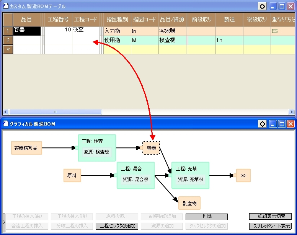Click the 詳細表示切替 button
The width and height of the screenshot is (297, 235).
[x=270, y=217]
